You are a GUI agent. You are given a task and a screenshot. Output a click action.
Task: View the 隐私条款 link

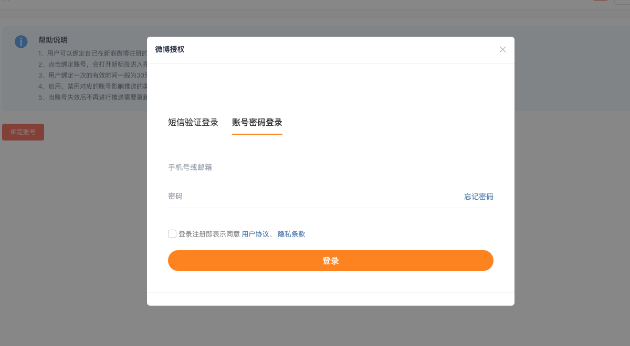tap(291, 234)
